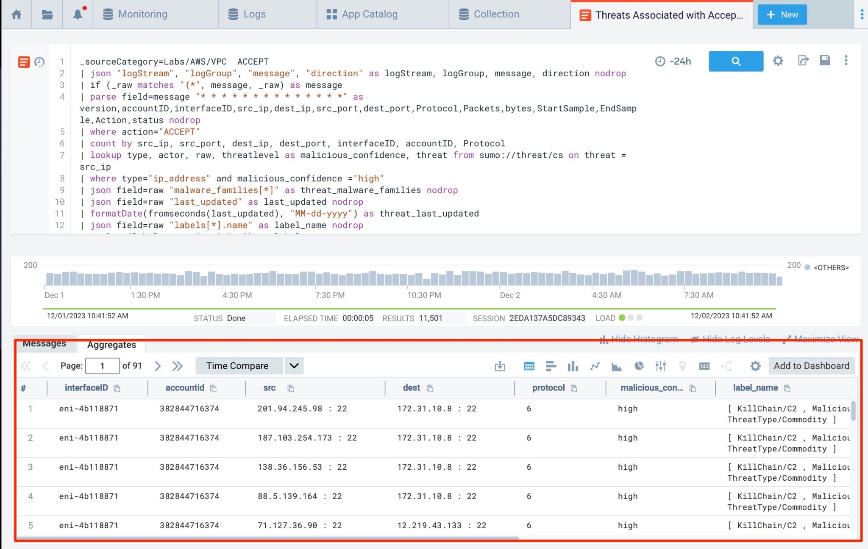Export the aggregate results via download icon
Viewport: 868px width, 549px height.
point(500,366)
